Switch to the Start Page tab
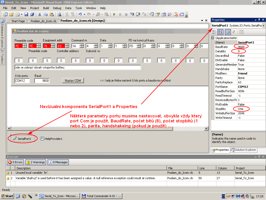 pyautogui.click(x=18, y=21)
